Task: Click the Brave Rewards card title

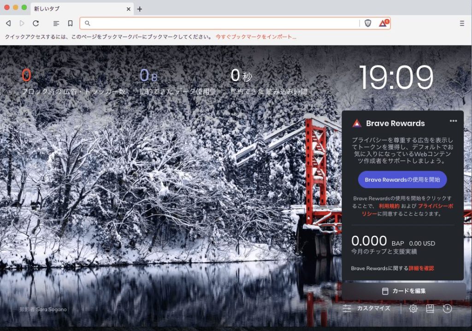Action: pyautogui.click(x=395, y=123)
